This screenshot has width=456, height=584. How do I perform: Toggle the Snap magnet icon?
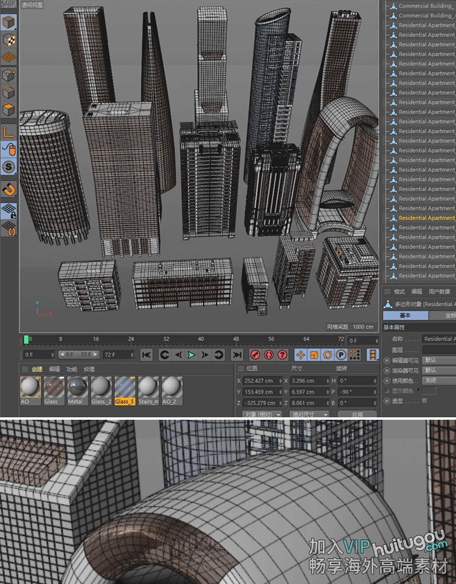coord(9,189)
